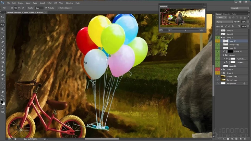Click the Navigator zoom slider
Screen dimensions: 251x141
click(x=186, y=30)
